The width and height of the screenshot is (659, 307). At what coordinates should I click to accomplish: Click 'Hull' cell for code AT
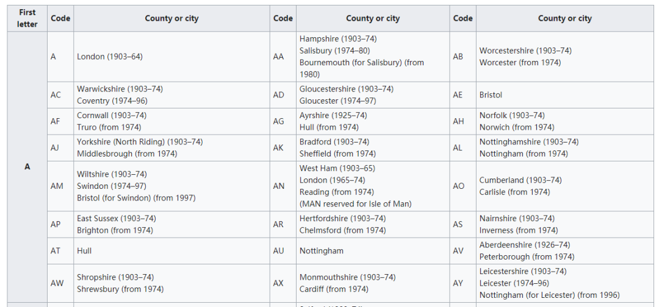pyautogui.click(x=171, y=251)
